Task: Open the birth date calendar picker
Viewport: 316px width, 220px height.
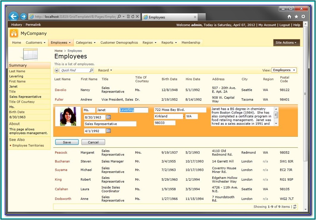Action: click(x=109, y=117)
